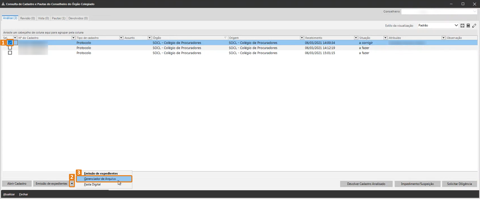
Task: Open the Órgão column filter icon
Action: click(x=226, y=38)
